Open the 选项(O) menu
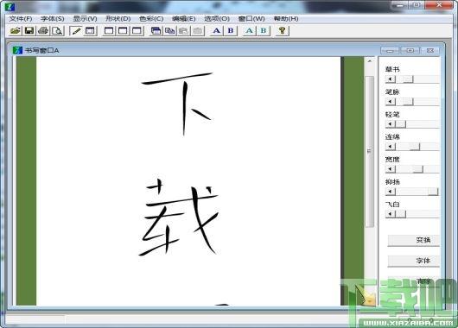Image resolution: width=458 pixels, height=328 pixels. click(x=216, y=19)
